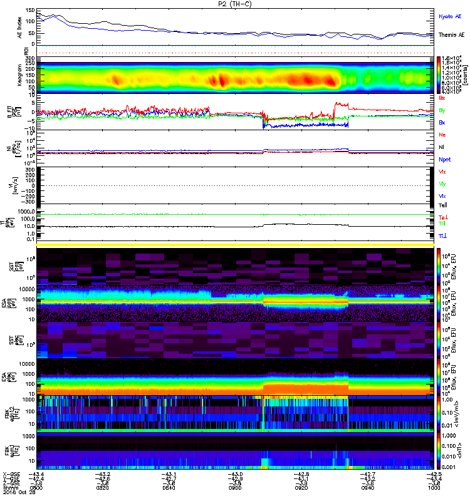Click the 0920 time tick label

click(x=301, y=488)
